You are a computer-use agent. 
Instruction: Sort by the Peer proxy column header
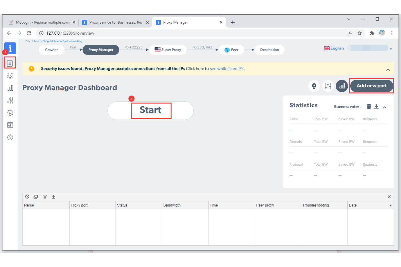[278, 205]
